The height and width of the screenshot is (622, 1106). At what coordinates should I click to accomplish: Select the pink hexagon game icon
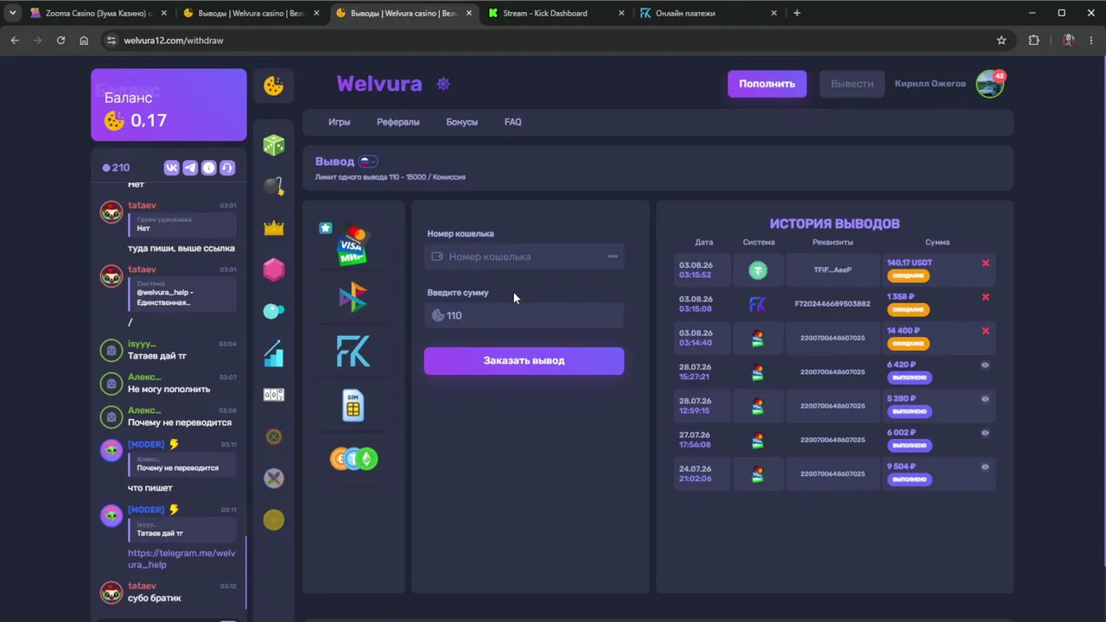pos(274,270)
